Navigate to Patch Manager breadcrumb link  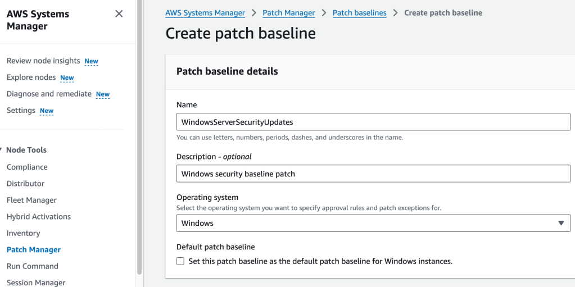click(289, 13)
